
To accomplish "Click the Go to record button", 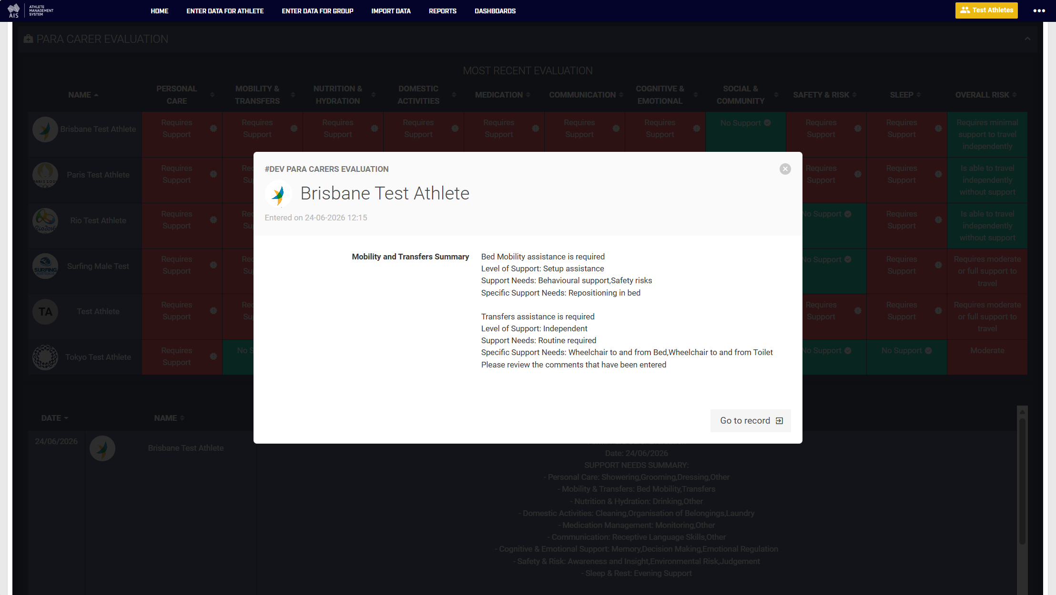I will 751,421.
